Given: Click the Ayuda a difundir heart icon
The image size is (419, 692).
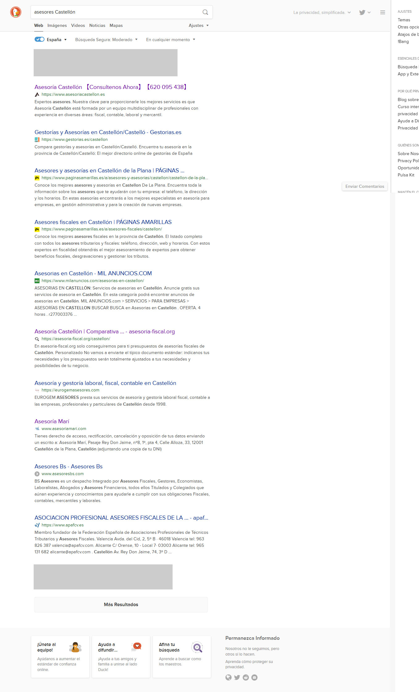Looking at the screenshot, I should 136,647.
